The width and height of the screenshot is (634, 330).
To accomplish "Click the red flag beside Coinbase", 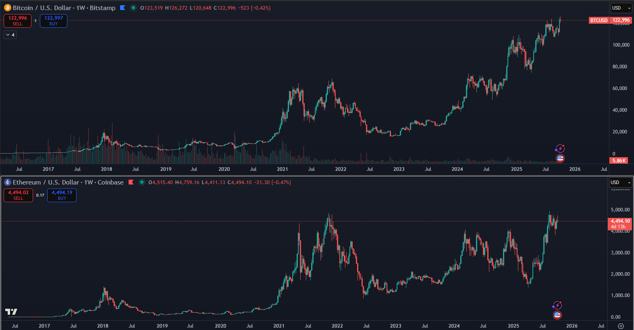I will click(x=131, y=182).
